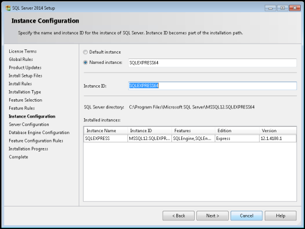Cancel the SQL Server setup

tap(246, 216)
